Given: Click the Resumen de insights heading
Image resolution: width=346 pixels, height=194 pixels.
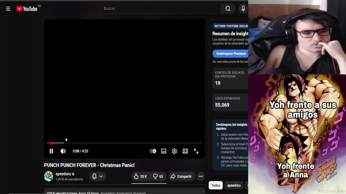Looking at the screenshot, I should pos(230,34).
